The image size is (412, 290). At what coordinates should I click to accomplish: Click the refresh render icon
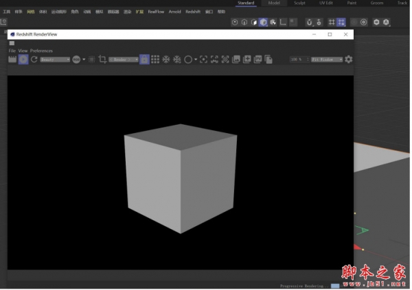pyautogui.click(x=34, y=60)
